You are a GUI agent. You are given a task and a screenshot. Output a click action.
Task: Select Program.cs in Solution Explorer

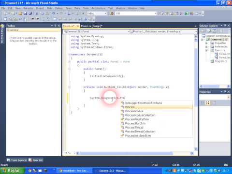[x=221, y=61]
